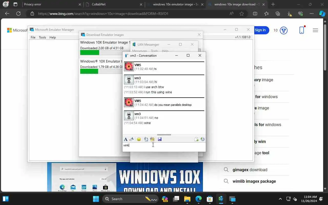Open chat history clock icon in conversation toolbar
The width and height of the screenshot is (328, 205).
(x=202, y=139)
